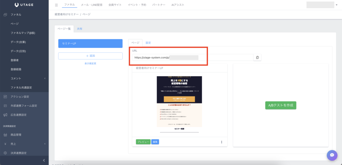Open 外部連携フォーム設定 in sidebar
Image resolution: width=342 pixels, height=165 pixels.
click(x=24, y=106)
